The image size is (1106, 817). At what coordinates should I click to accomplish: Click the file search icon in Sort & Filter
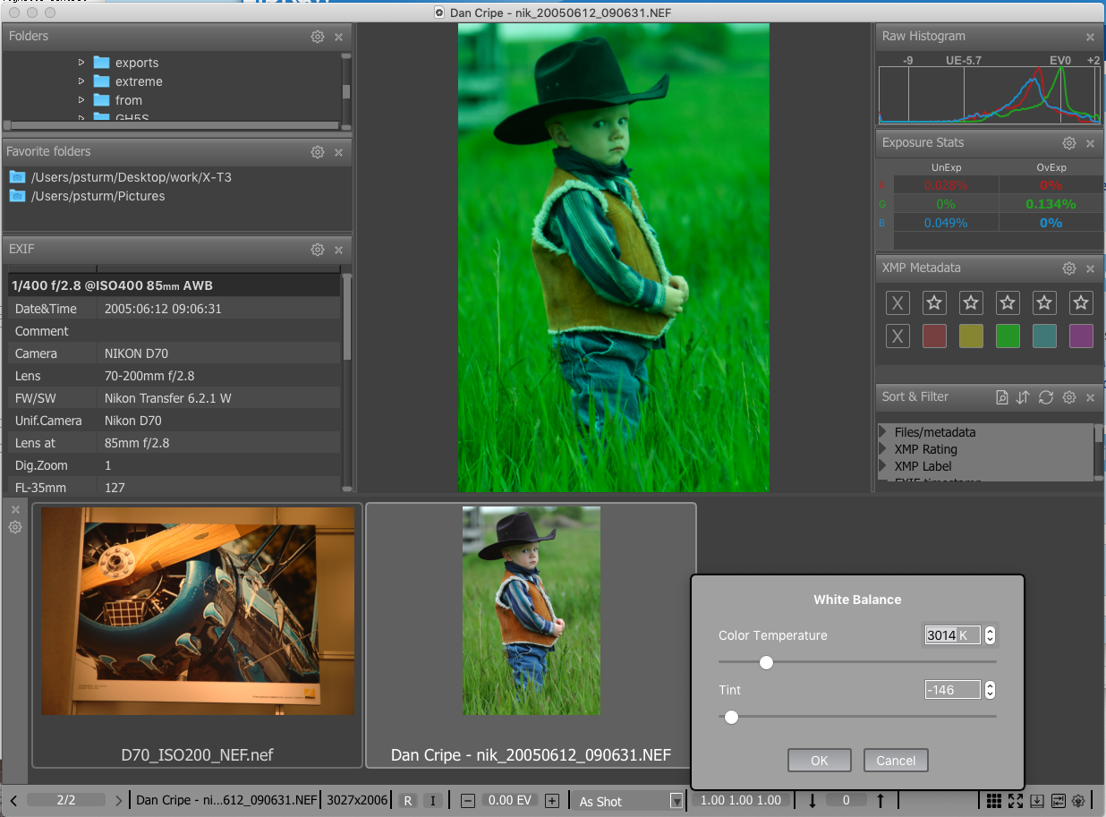coord(1002,397)
